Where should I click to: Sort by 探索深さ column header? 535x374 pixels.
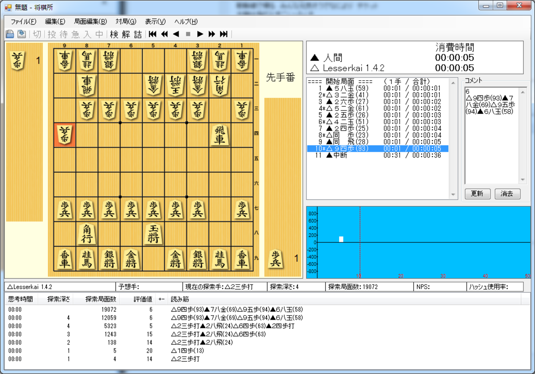(x=56, y=299)
